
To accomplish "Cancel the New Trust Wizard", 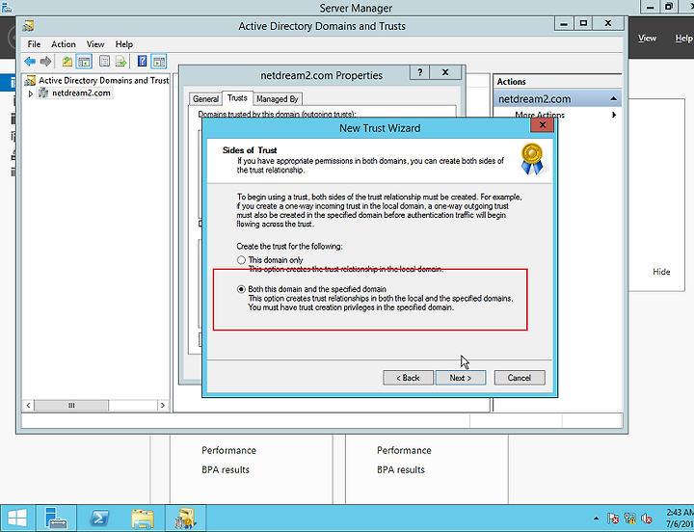I will click(520, 378).
